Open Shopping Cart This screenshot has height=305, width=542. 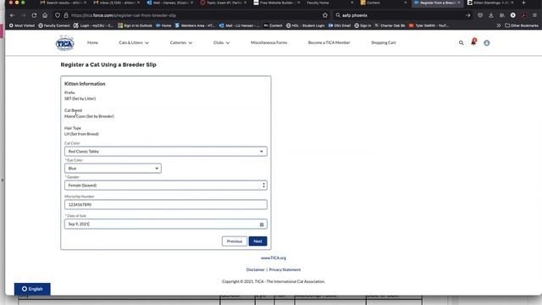(x=384, y=42)
